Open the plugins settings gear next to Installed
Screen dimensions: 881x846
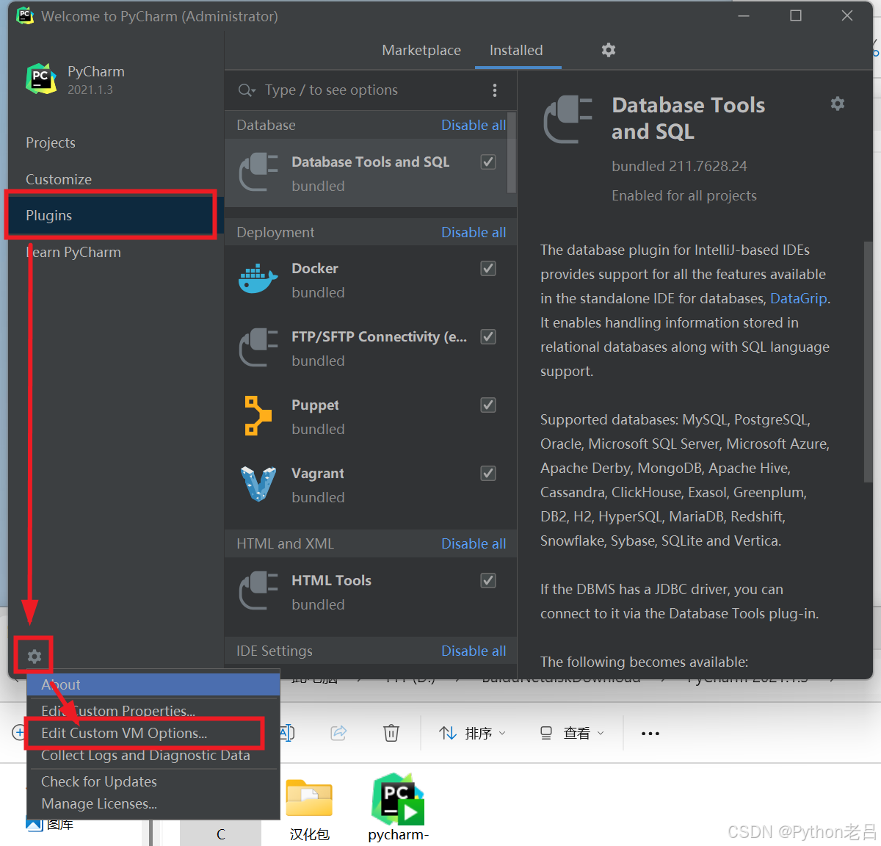(609, 50)
